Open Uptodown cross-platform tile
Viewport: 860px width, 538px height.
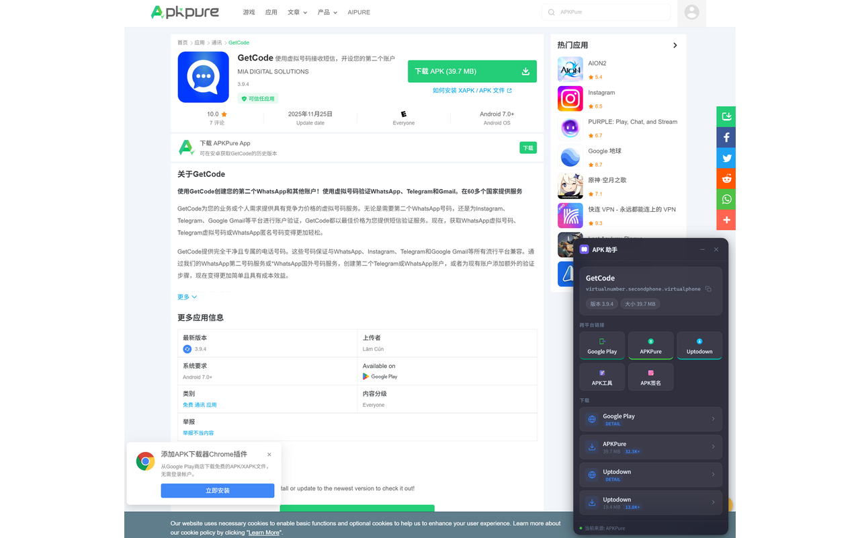coord(699,346)
